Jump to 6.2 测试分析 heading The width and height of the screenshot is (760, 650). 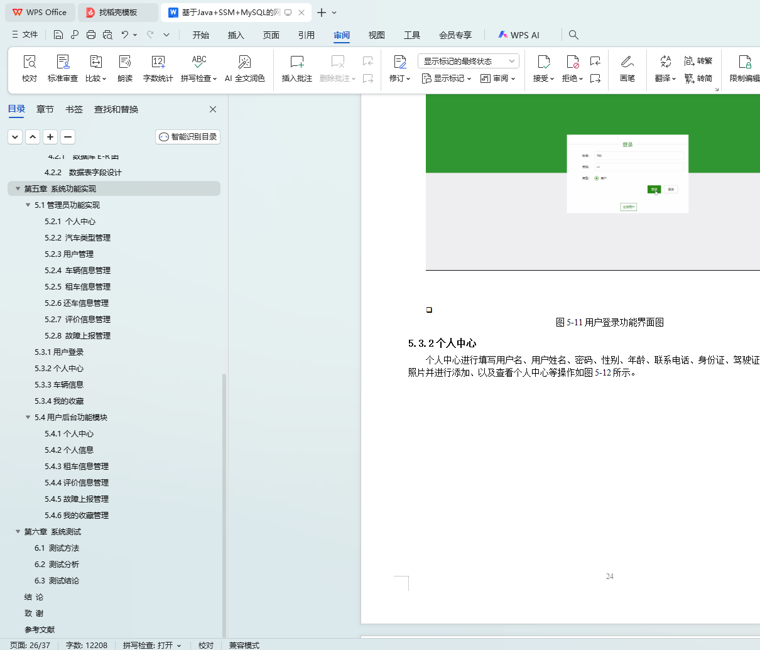tap(57, 564)
